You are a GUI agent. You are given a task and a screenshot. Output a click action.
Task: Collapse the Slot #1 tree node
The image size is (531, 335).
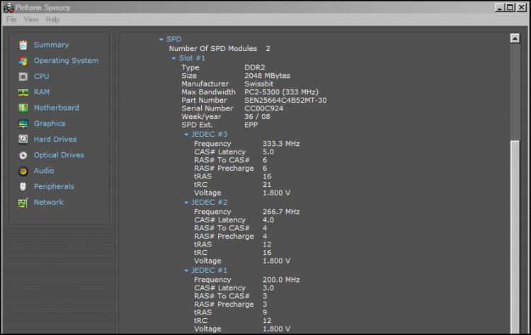[x=174, y=58]
